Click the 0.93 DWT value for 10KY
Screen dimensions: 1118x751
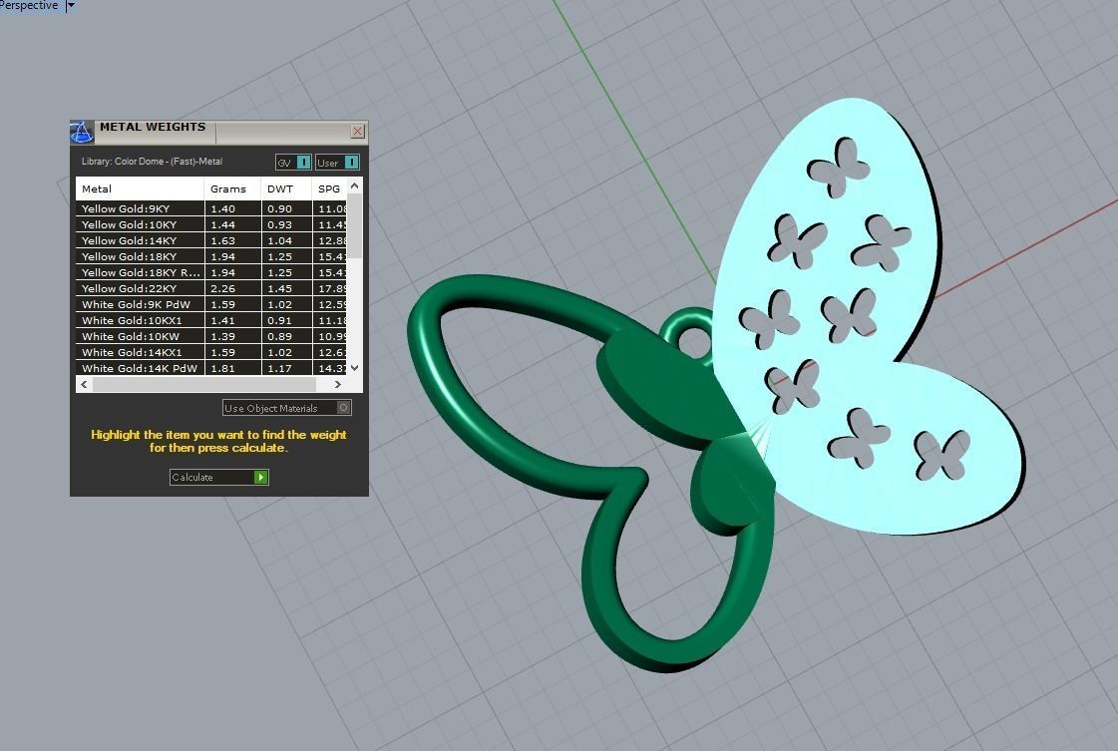pos(279,224)
